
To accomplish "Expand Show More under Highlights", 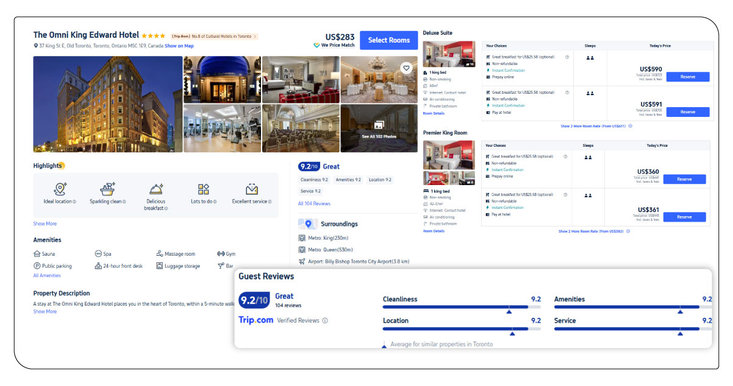I will (45, 223).
